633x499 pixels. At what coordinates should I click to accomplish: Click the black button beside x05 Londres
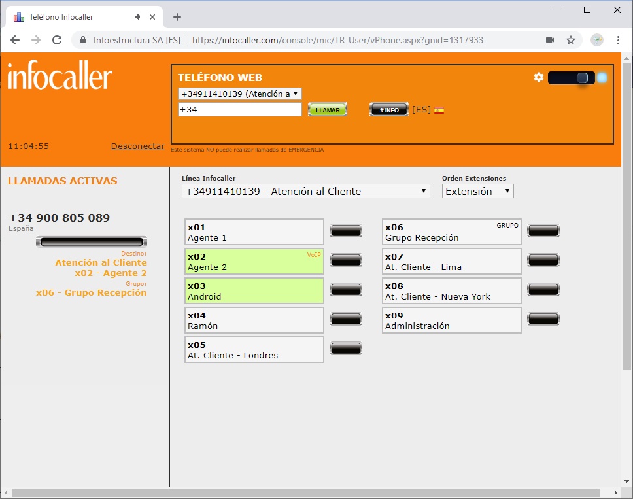[x=345, y=349]
